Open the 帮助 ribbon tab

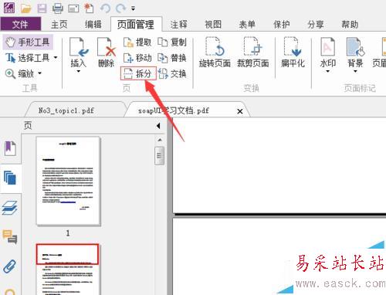click(x=350, y=25)
